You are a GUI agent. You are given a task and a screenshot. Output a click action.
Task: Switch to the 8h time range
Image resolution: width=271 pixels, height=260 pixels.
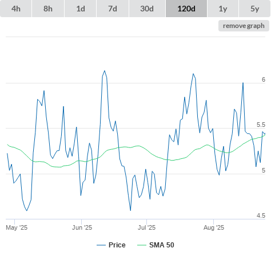[48, 9]
